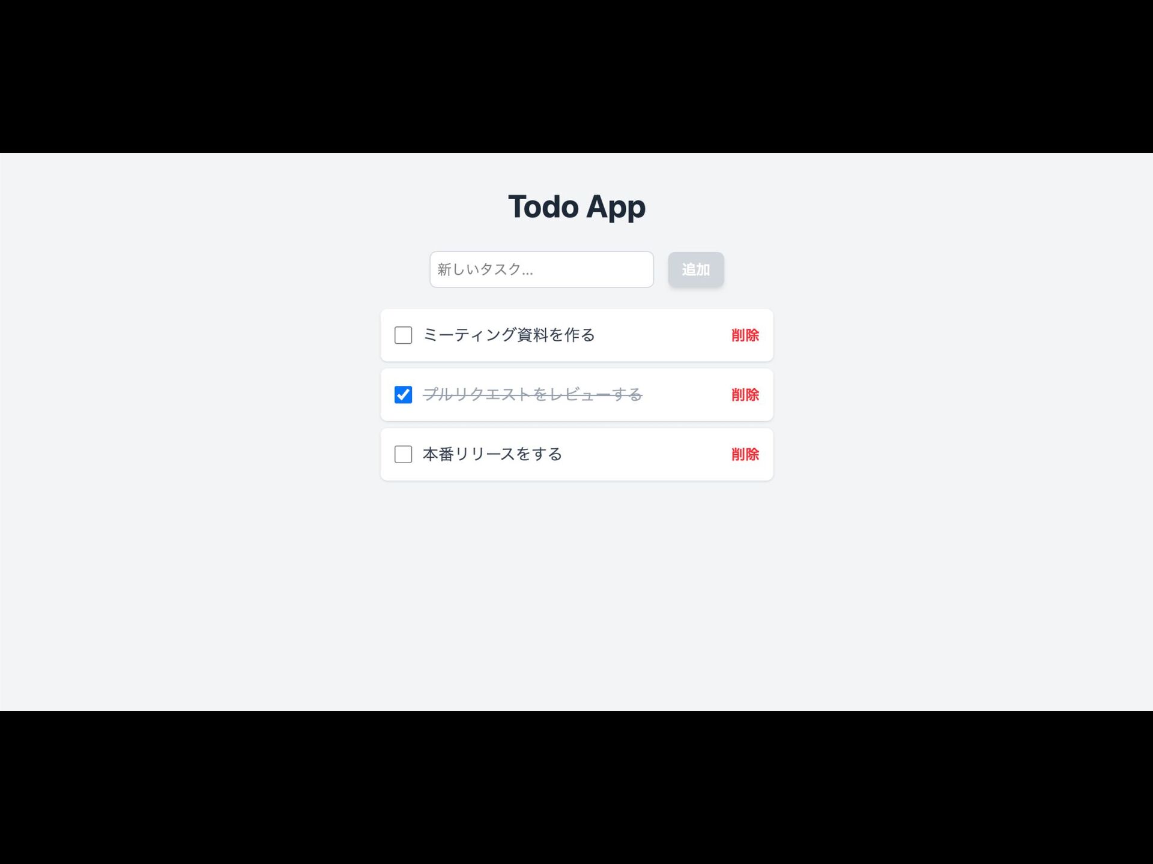The image size is (1153, 864).
Task: Hit 削除 on the 本番リリースをする task
Action: point(745,454)
